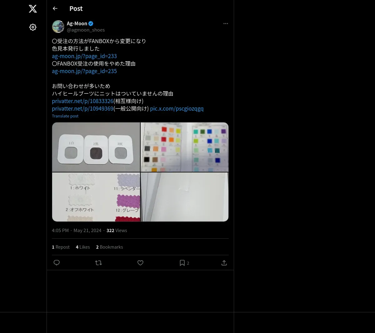This screenshot has height=333, width=375.
Task: Click the @agmoon_shoes handle
Action: click(86, 30)
